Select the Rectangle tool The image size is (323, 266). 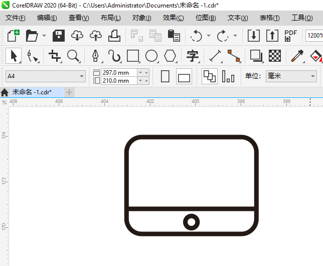tap(133, 56)
